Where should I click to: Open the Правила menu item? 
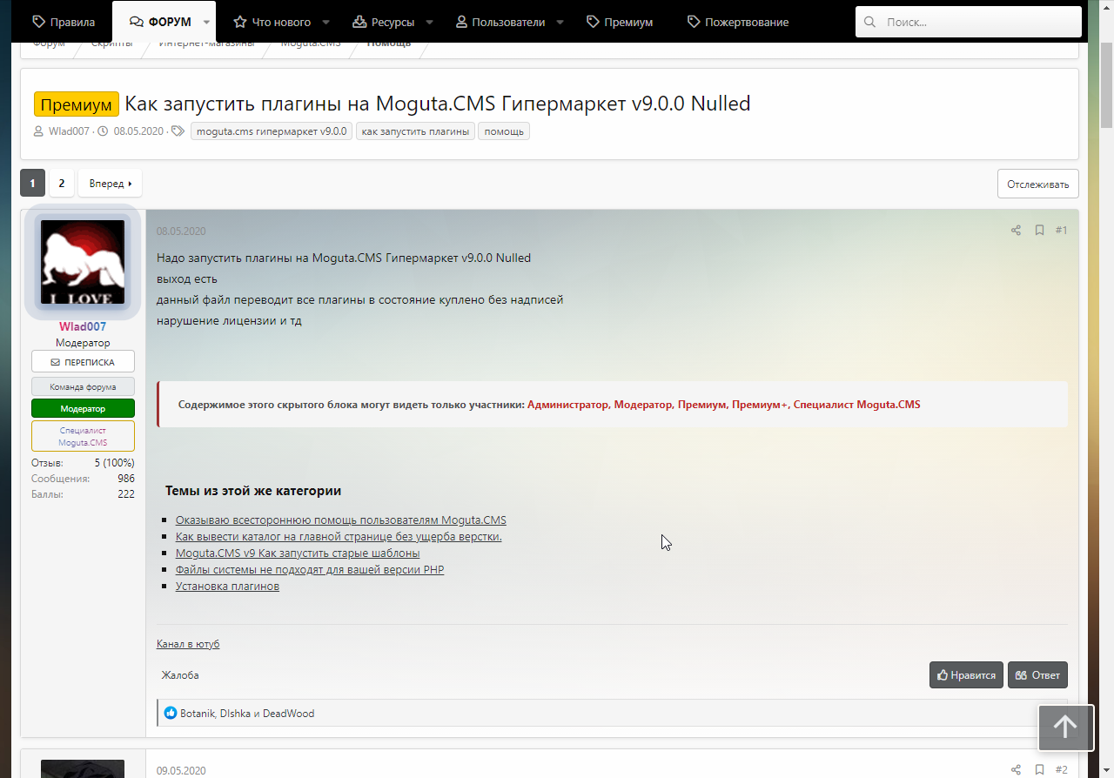[x=64, y=22]
